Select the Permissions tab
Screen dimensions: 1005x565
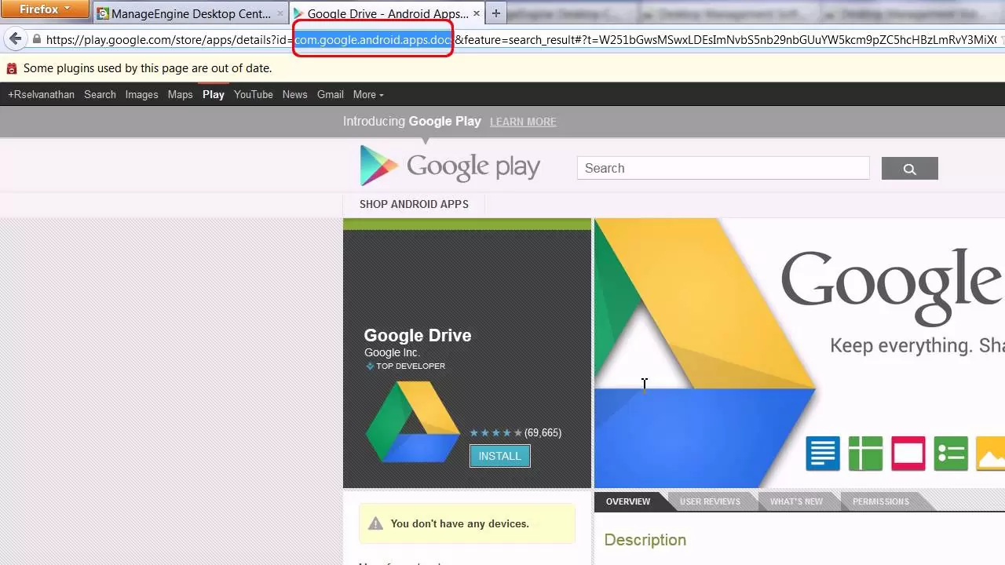coord(880,501)
